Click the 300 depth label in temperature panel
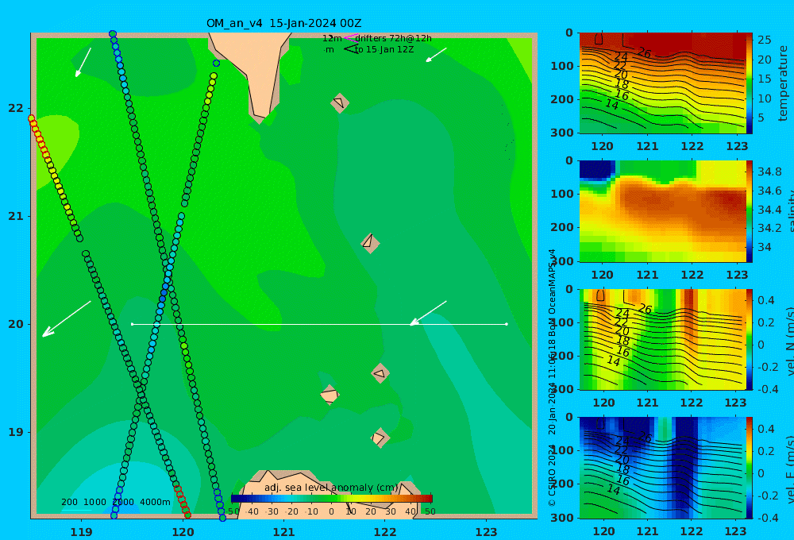Screen dimensions: 794x540 (561, 133)
